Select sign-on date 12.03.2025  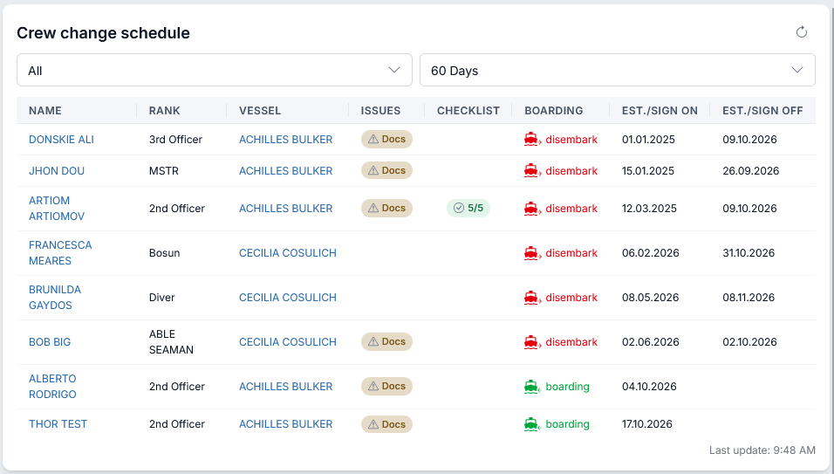coord(649,209)
